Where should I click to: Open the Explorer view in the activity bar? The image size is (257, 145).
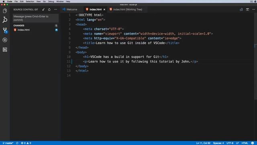click(x=5, y=11)
